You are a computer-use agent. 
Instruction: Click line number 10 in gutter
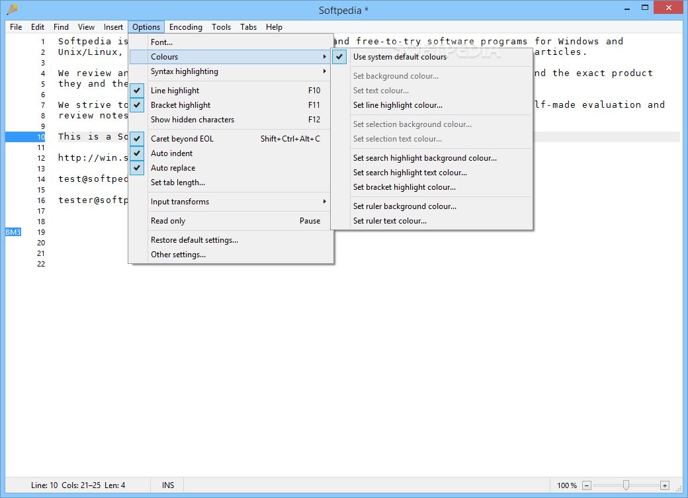tap(41, 137)
